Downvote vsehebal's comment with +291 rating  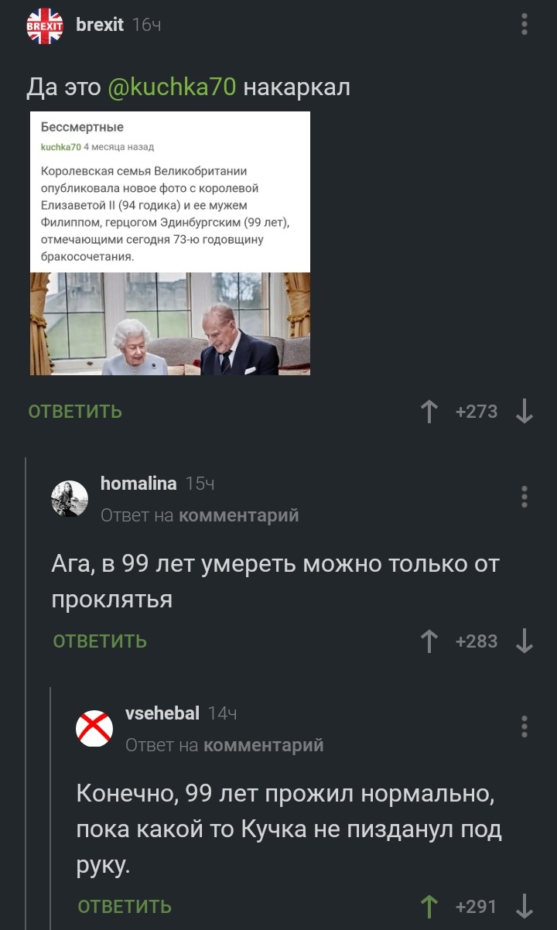tap(524, 906)
